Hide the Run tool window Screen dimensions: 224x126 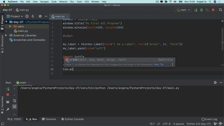(221, 83)
